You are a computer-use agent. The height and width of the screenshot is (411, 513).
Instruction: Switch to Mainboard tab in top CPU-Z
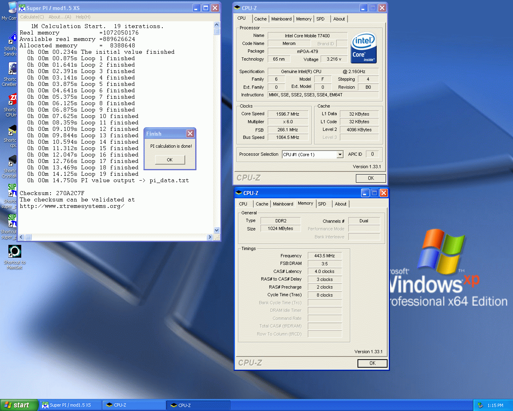tap(281, 19)
